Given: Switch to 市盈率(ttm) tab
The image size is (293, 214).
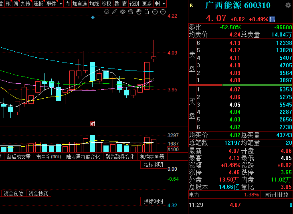Looking at the screenshot, I should [x=48, y=157].
